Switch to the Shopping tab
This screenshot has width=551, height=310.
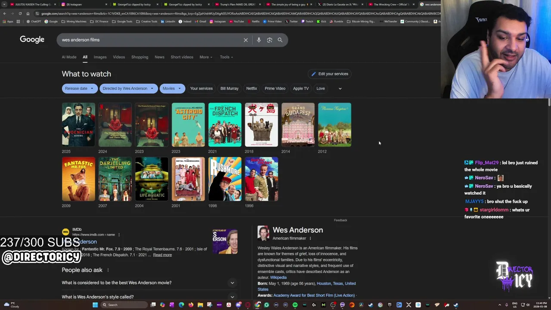[139, 57]
